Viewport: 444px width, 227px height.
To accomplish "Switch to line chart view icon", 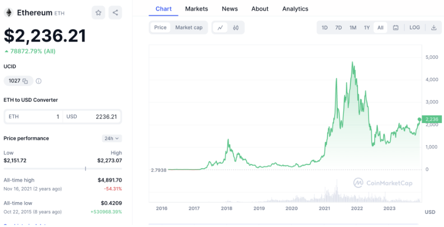I will click(x=220, y=27).
